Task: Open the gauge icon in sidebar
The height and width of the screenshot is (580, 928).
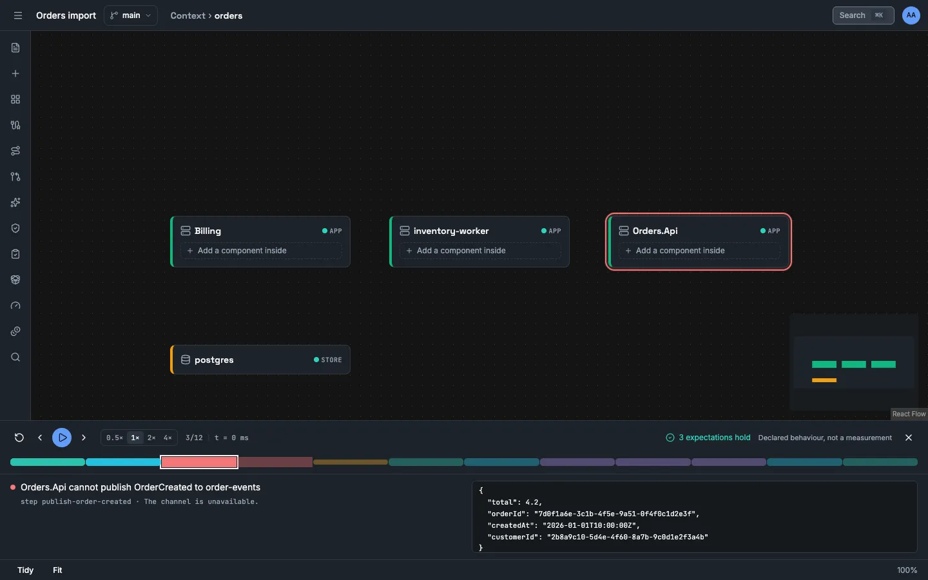Action: (15, 305)
